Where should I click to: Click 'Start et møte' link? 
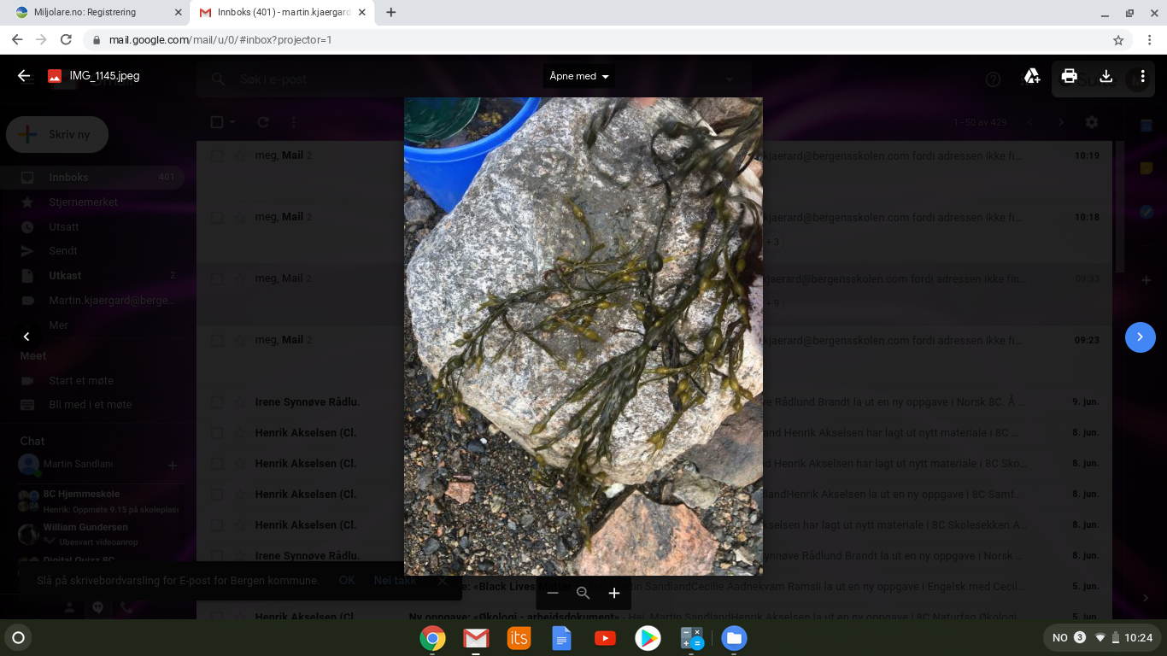tap(81, 381)
